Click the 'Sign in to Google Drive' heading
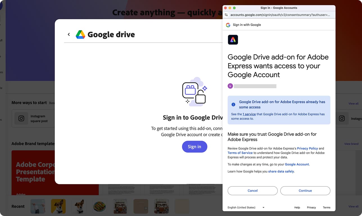 193,118
